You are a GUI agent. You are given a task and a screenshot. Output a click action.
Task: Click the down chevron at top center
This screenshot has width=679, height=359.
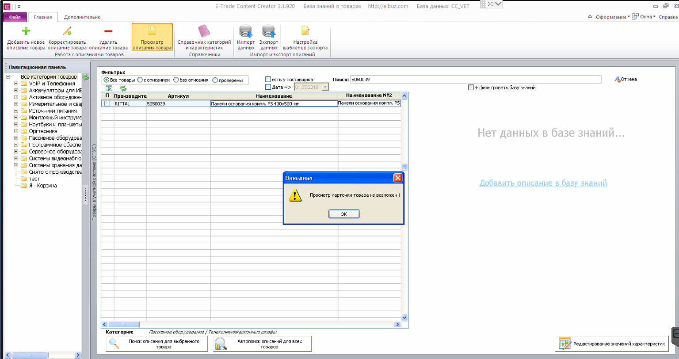(x=499, y=4)
